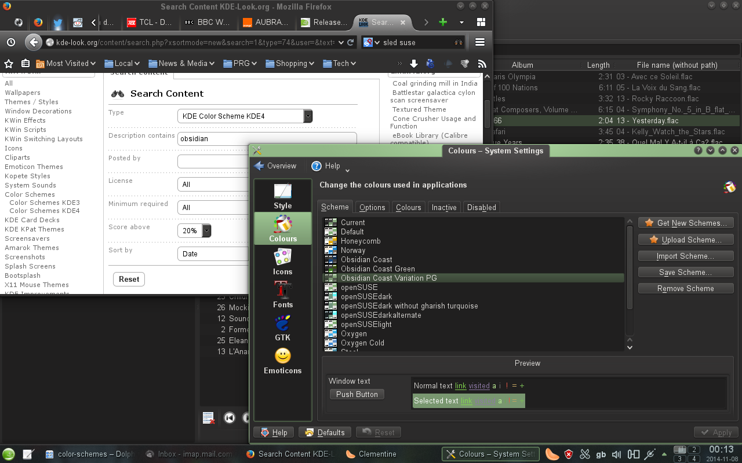Expand News & Media bookmarks folder
This screenshot has height=463, width=742.
pos(181,64)
